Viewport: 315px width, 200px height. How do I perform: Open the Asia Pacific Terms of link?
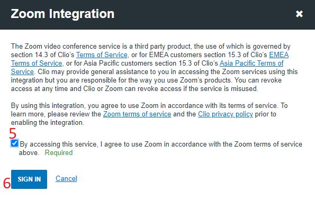click(251, 63)
